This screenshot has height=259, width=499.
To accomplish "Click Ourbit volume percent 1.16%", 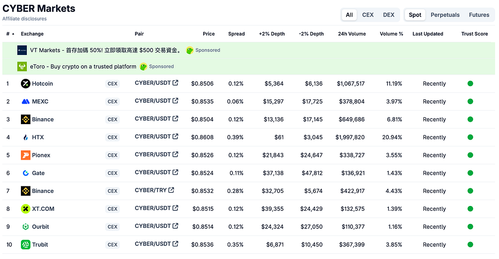I will [395, 226].
